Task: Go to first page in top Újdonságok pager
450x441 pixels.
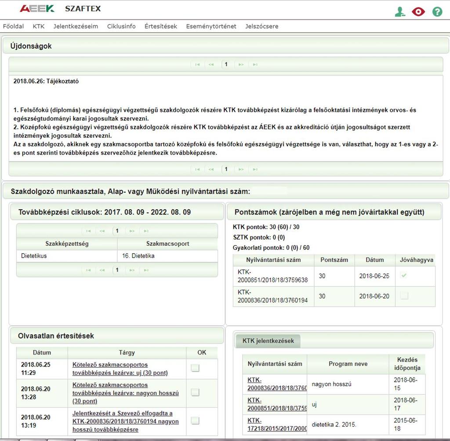Action: tap(197, 65)
